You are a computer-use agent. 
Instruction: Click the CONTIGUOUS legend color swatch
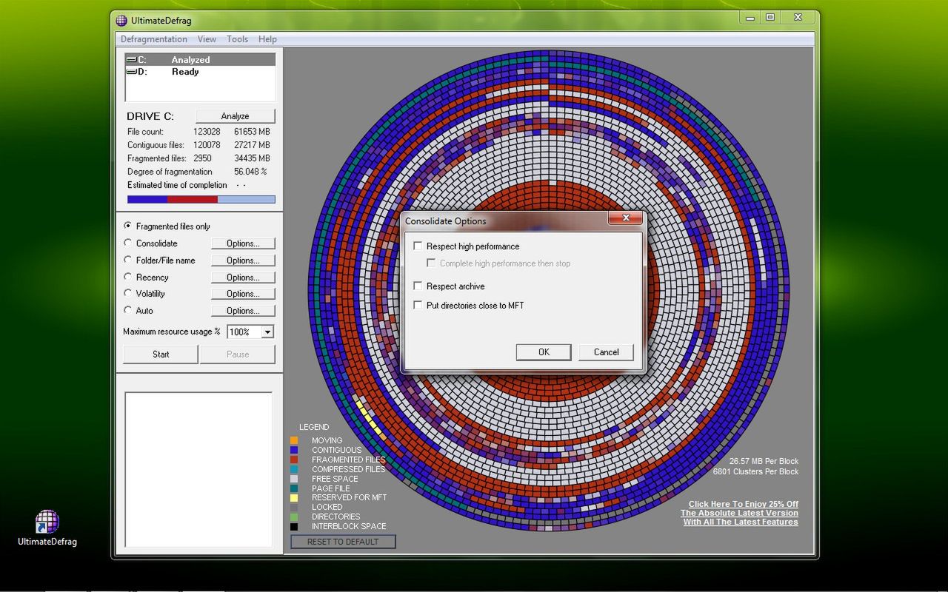pyautogui.click(x=294, y=450)
